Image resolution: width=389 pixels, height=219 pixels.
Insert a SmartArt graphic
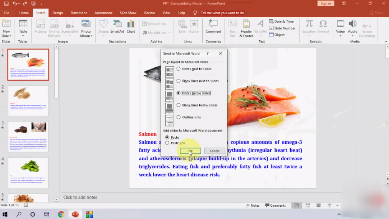click(117, 27)
